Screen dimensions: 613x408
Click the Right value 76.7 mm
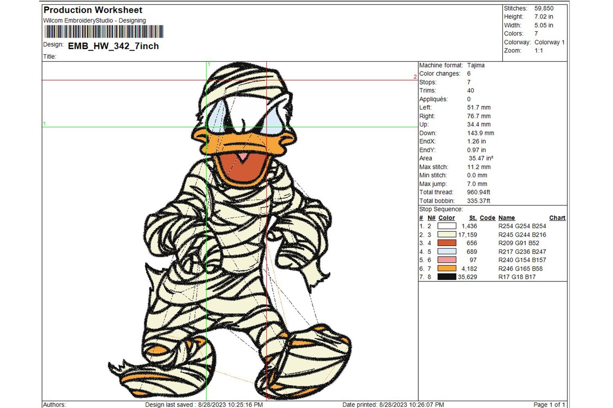[479, 116]
